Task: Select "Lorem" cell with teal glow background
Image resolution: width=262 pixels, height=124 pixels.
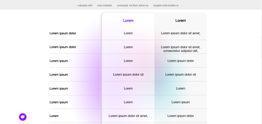Action: tap(181, 88)
